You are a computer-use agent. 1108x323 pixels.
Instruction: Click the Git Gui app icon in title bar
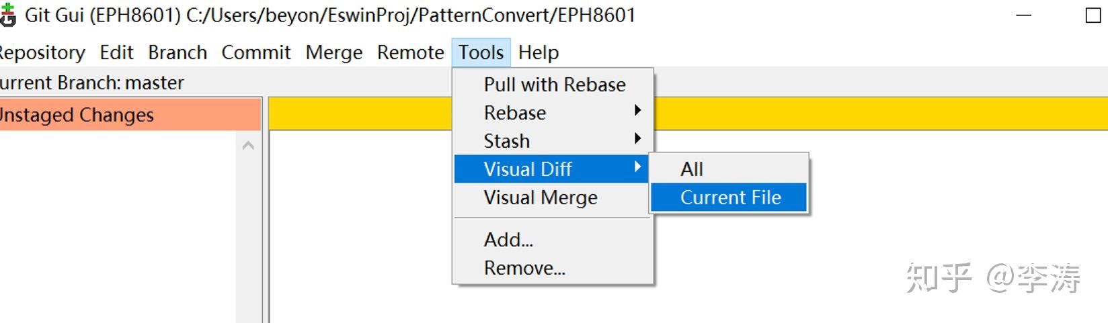point(7,15)
